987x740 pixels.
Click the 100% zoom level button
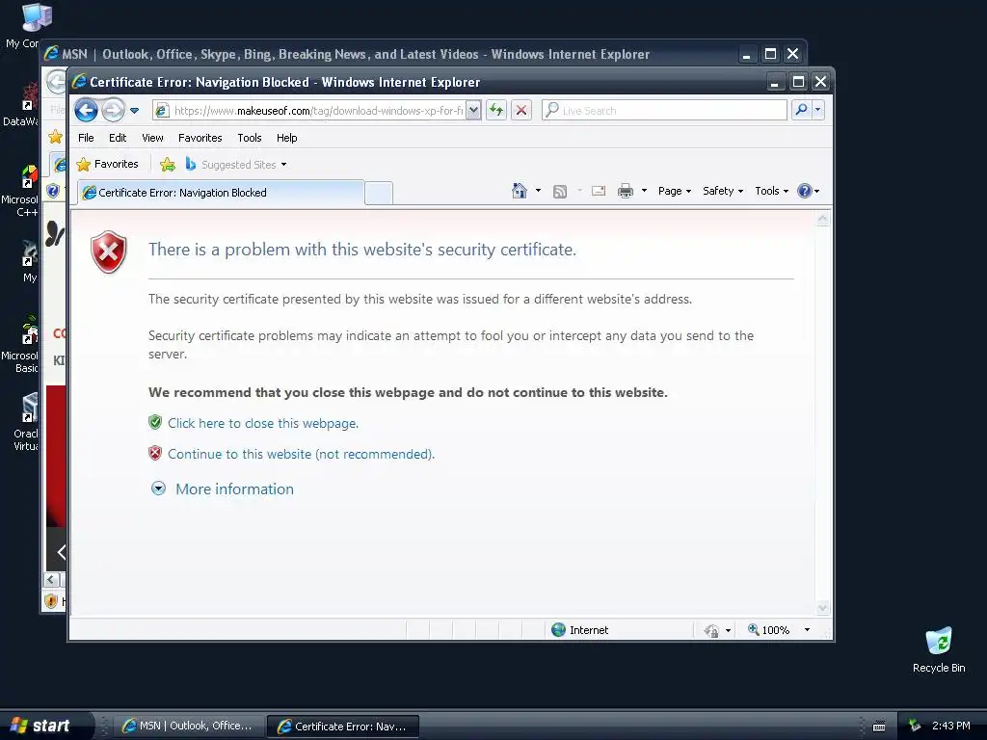point(768,630)
